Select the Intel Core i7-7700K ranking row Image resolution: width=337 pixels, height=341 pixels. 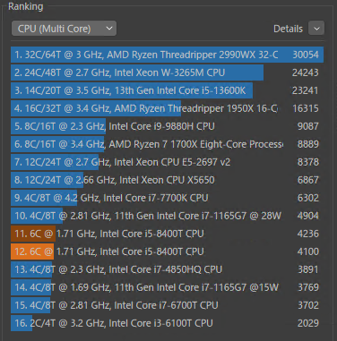(x=167, y=198)
